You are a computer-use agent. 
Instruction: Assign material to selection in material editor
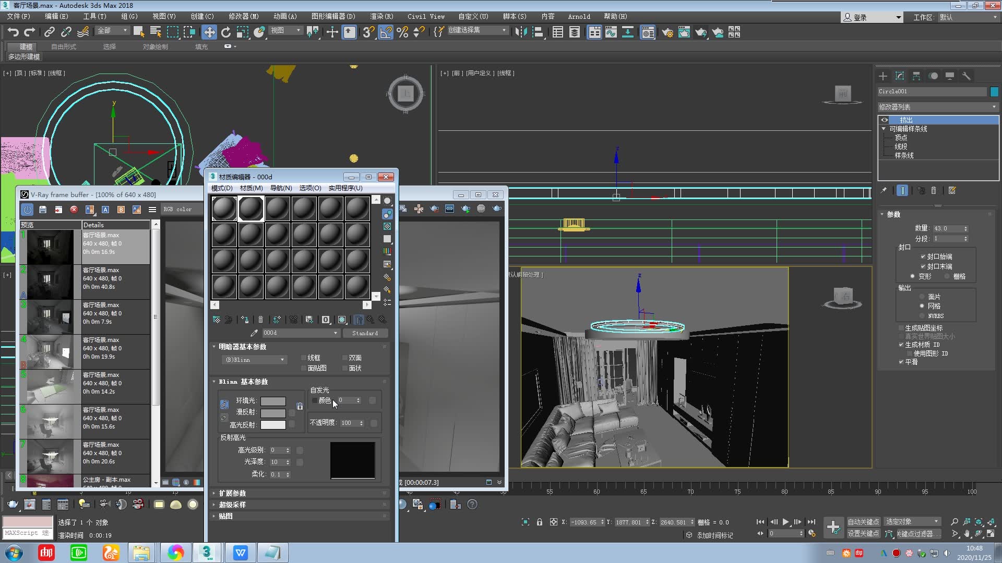tap(245, 320)
